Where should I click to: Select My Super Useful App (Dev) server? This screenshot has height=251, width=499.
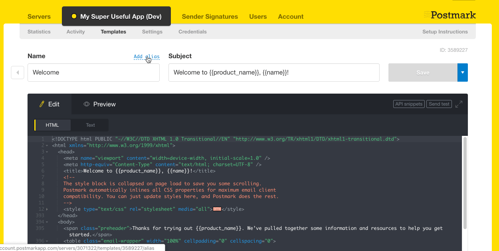click(x=116, y=16)
